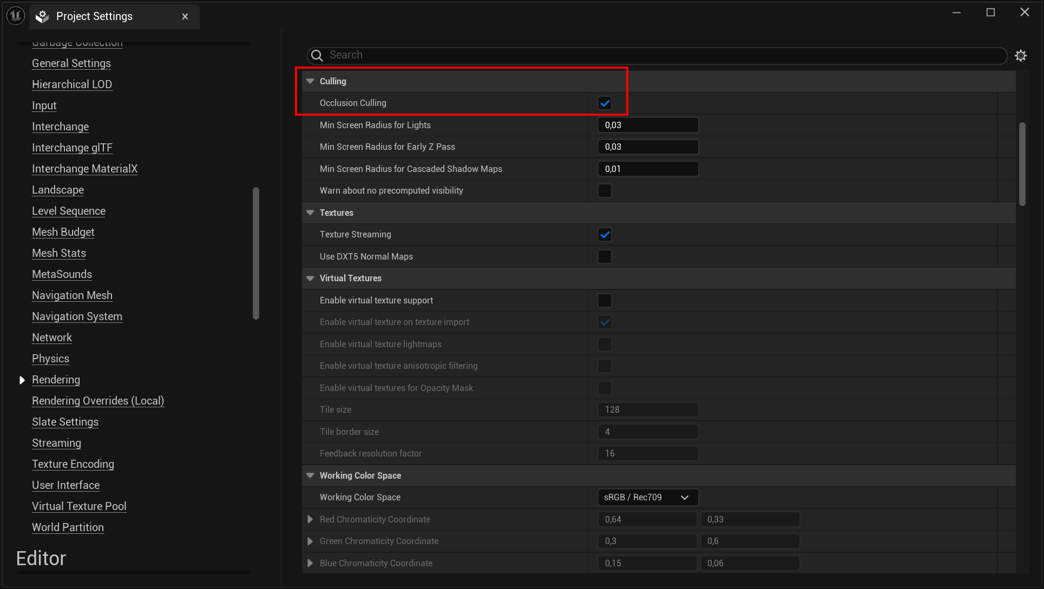The width and height of the screenshot is (1044, 589).
Task: Open the Working Color Space dropdown
Action: click(647, 497)
